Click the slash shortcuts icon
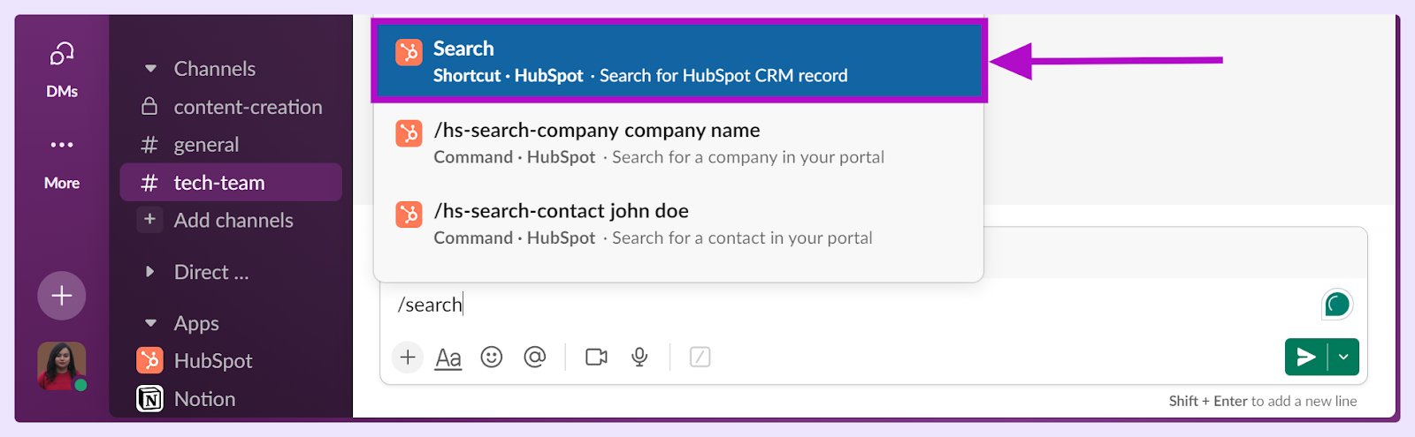1415x437 pixels. tap(700, 357)
